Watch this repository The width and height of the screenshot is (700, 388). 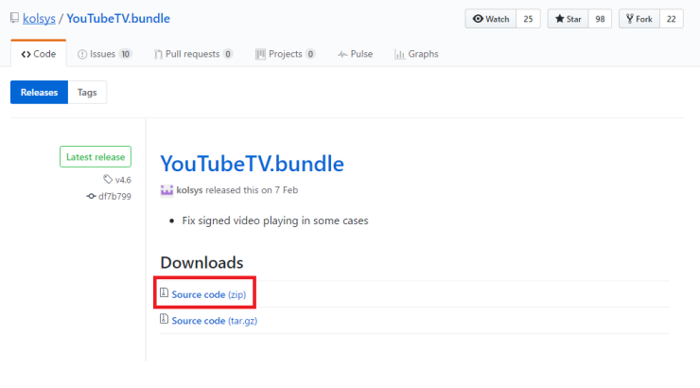point(491,19)
